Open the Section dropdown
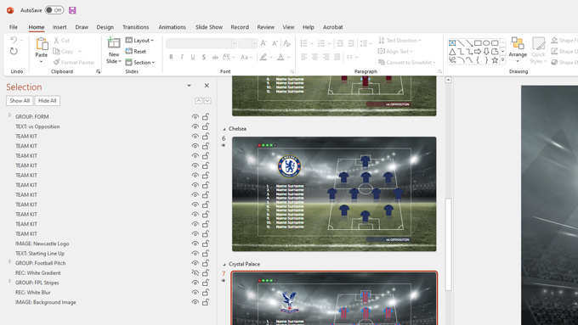The height and width of the screenshot is (325, 578). click(x=140, y=62)
